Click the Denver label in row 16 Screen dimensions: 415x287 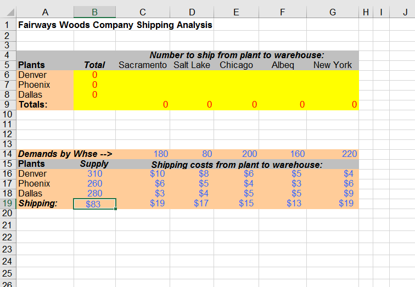pyautogui.click(x=32, y=174)
